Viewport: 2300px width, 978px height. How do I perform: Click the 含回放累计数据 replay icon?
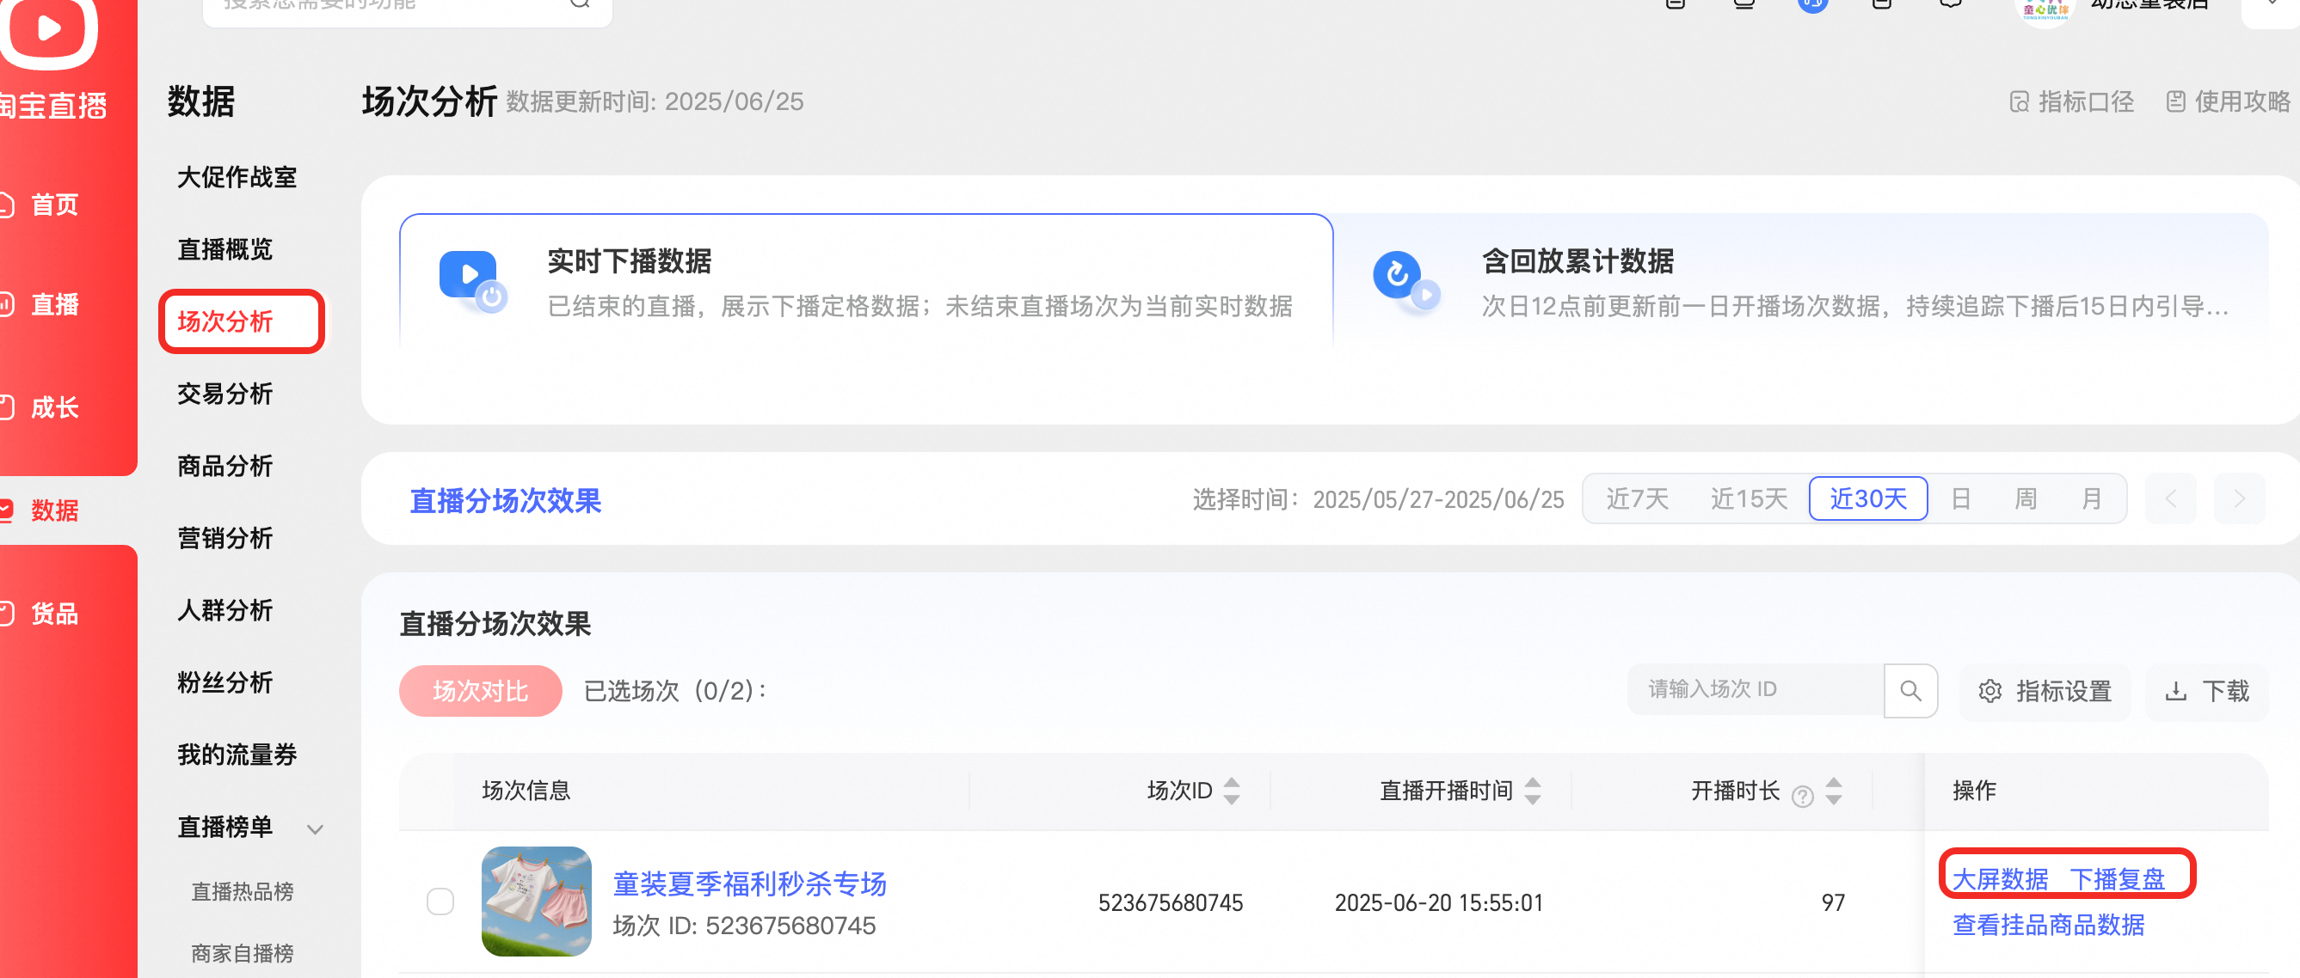click(x=1405, y=282)
